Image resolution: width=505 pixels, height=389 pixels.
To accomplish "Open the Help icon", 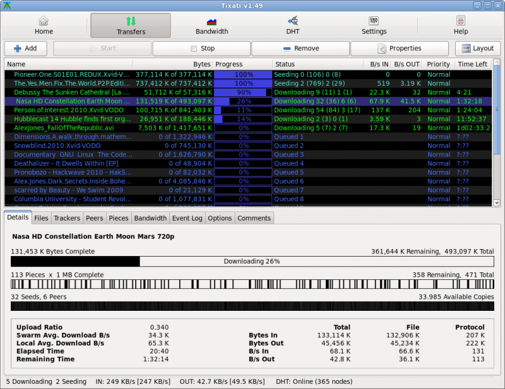I will (x=461, y=21).
